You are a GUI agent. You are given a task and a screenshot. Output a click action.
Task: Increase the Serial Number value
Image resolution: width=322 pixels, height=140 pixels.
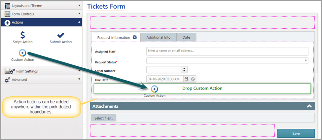click(184, 69)
